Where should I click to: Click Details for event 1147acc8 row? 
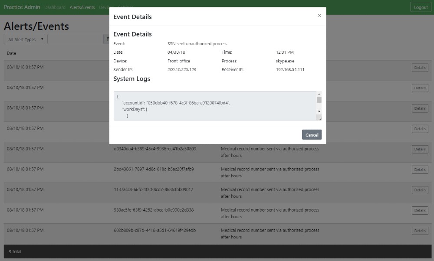click(419, 190)
